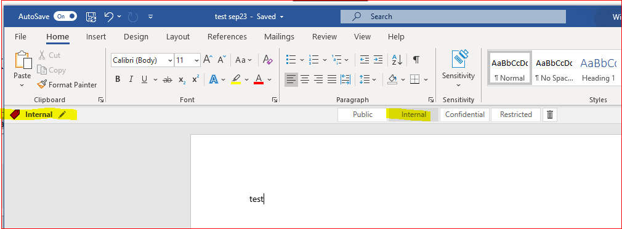Toggle bold formatting
The image size is (622, 229).
tap(118, 79)
